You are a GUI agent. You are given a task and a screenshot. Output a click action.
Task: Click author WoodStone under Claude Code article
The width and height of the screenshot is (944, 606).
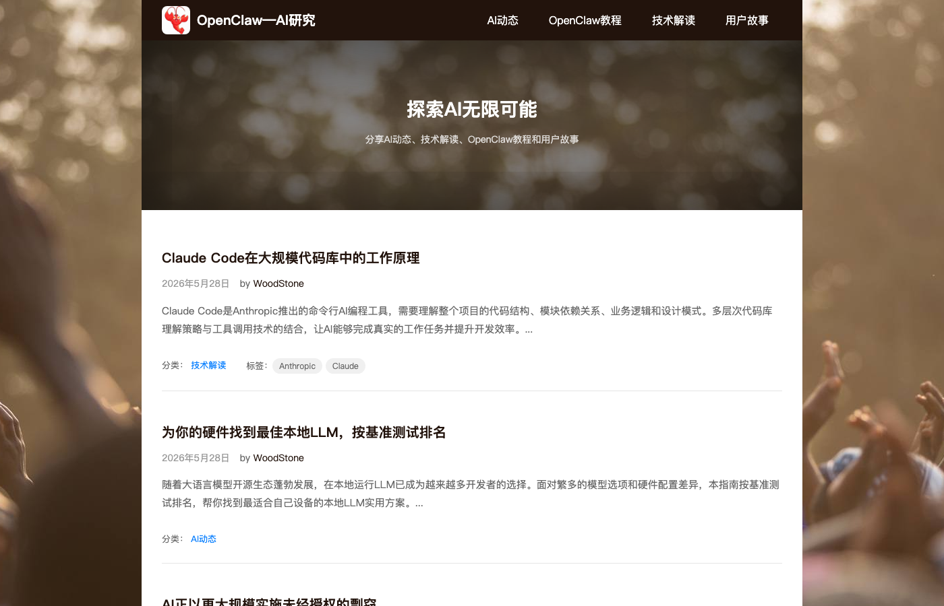(x=278, y=283)
